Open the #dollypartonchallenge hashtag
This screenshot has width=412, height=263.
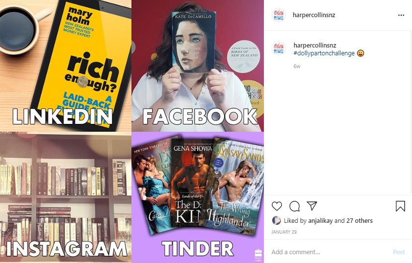pyautogui.click(x=324, y=53)
